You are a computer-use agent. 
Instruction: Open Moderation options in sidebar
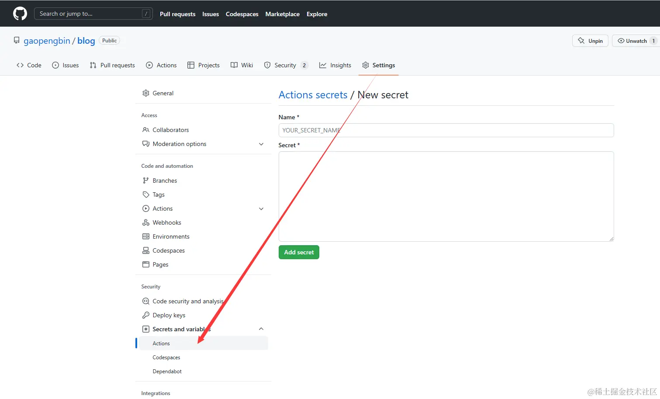click(203, 144)
